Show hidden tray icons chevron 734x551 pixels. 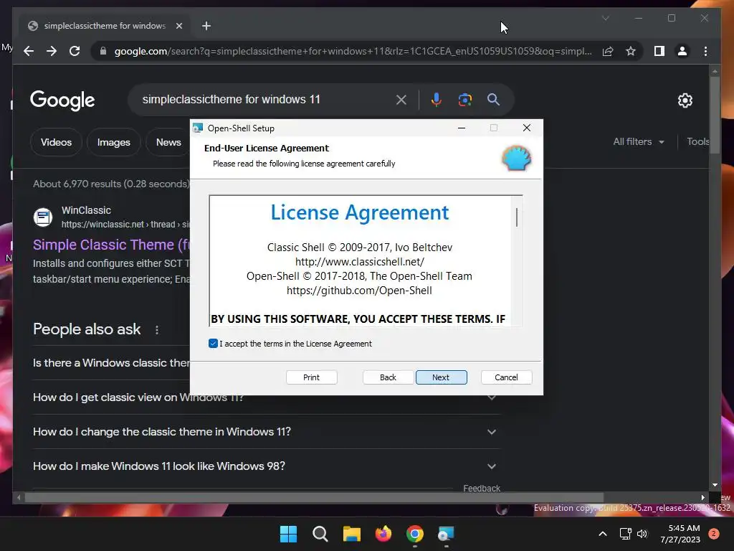point(603,534)
